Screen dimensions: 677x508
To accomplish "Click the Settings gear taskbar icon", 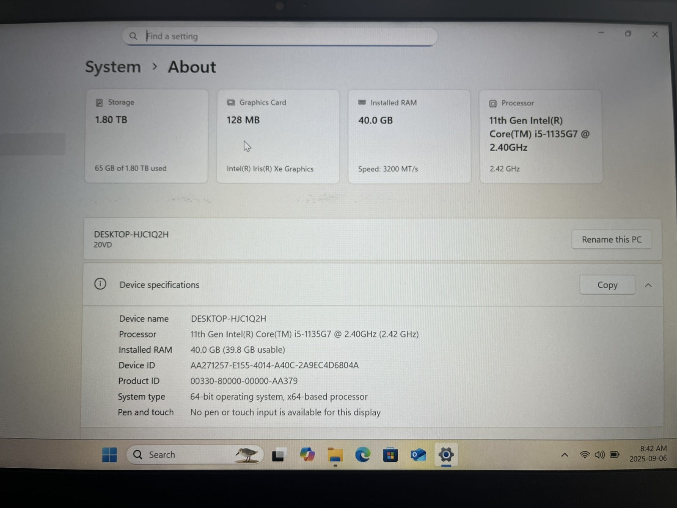I will click(446, 455).
